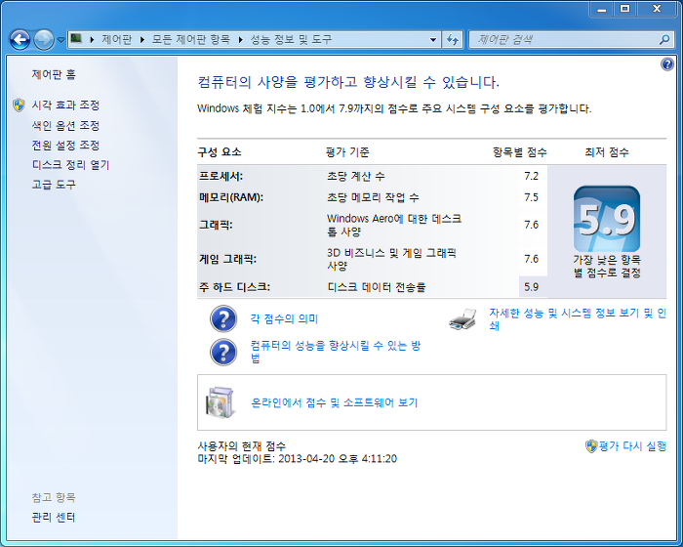Select the 메모리(RAM): row label
Image resolution: width=683 pixels, height=547 pixels.
(x=231, y=197)
